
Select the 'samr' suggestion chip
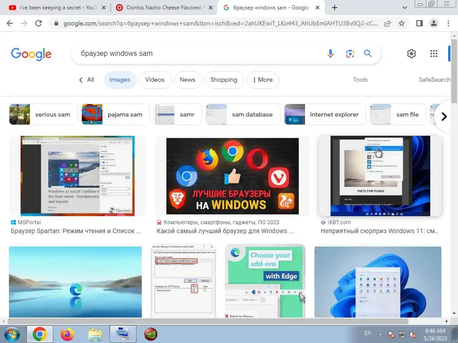pyautogui.click(x=178, y=114)
